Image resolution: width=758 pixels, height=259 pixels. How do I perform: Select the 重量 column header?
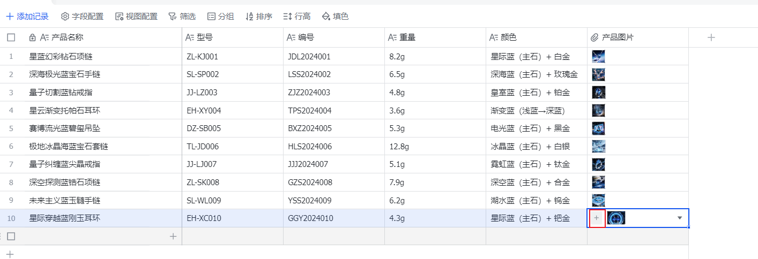click(407, 37)
